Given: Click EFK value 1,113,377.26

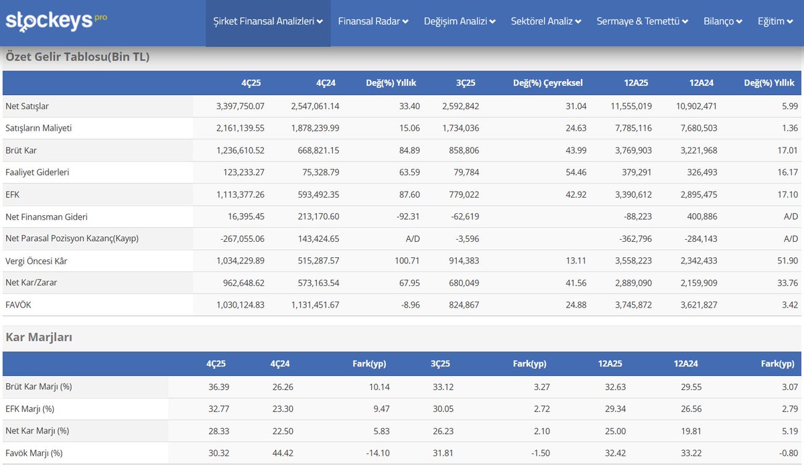Looking at the screenshot, I should (x=241, y=194).
